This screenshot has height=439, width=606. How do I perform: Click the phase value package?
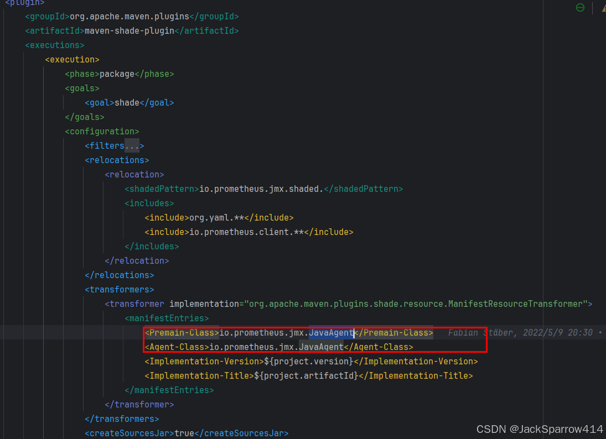(117, 74)
